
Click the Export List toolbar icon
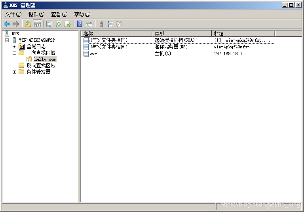68,24
